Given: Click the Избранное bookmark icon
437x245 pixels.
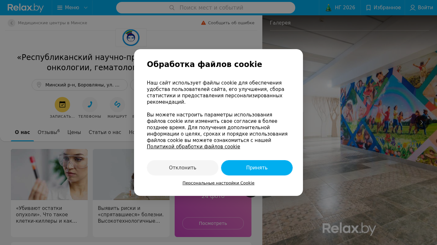Looking at the screenshot, I should tap(369, 8).
